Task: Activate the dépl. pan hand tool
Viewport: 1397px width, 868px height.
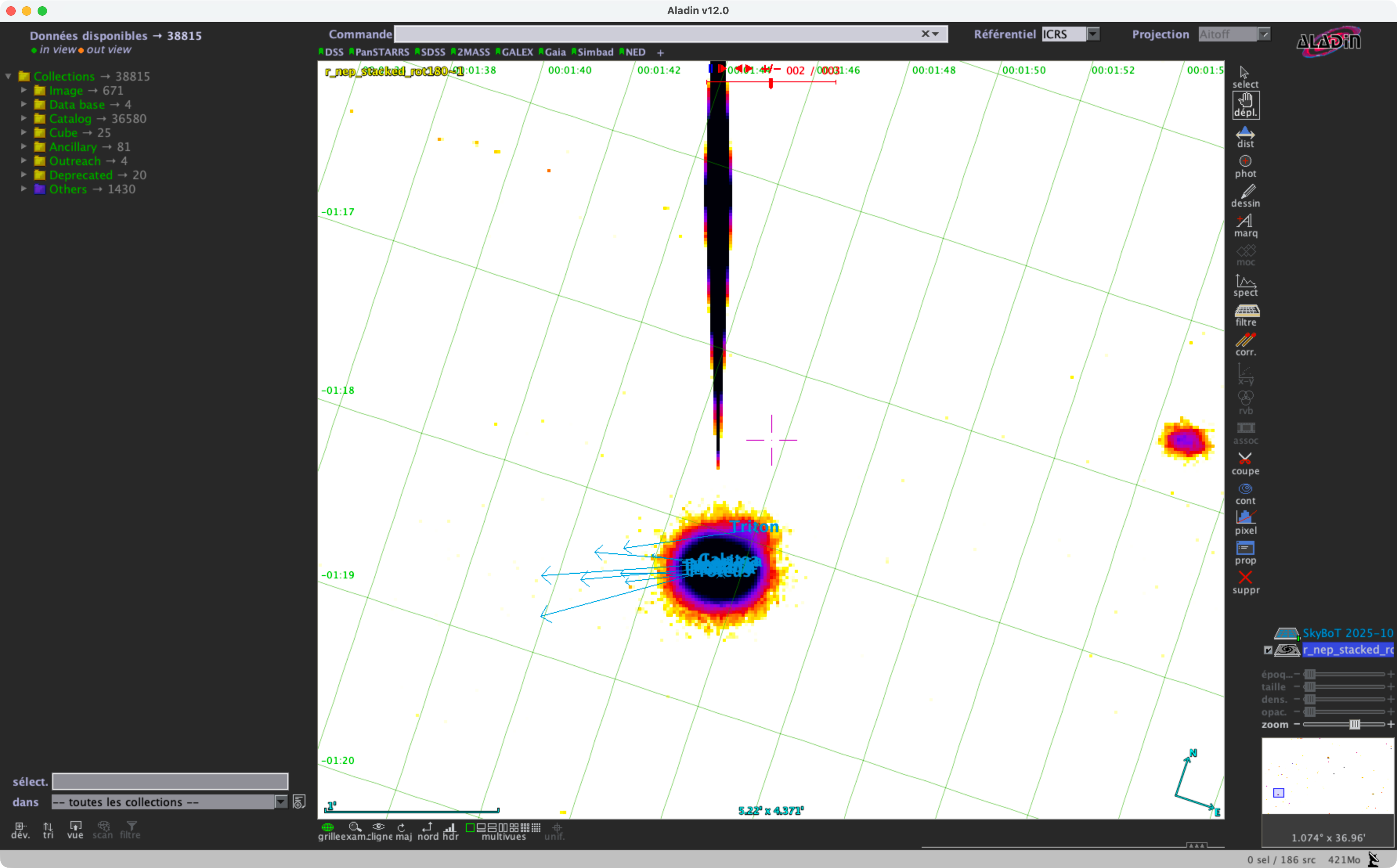Action: [1245, 106]
